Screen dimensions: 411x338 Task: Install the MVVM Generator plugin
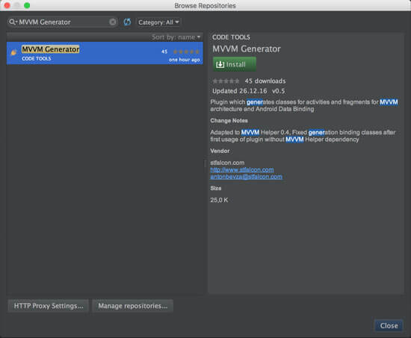235,64
